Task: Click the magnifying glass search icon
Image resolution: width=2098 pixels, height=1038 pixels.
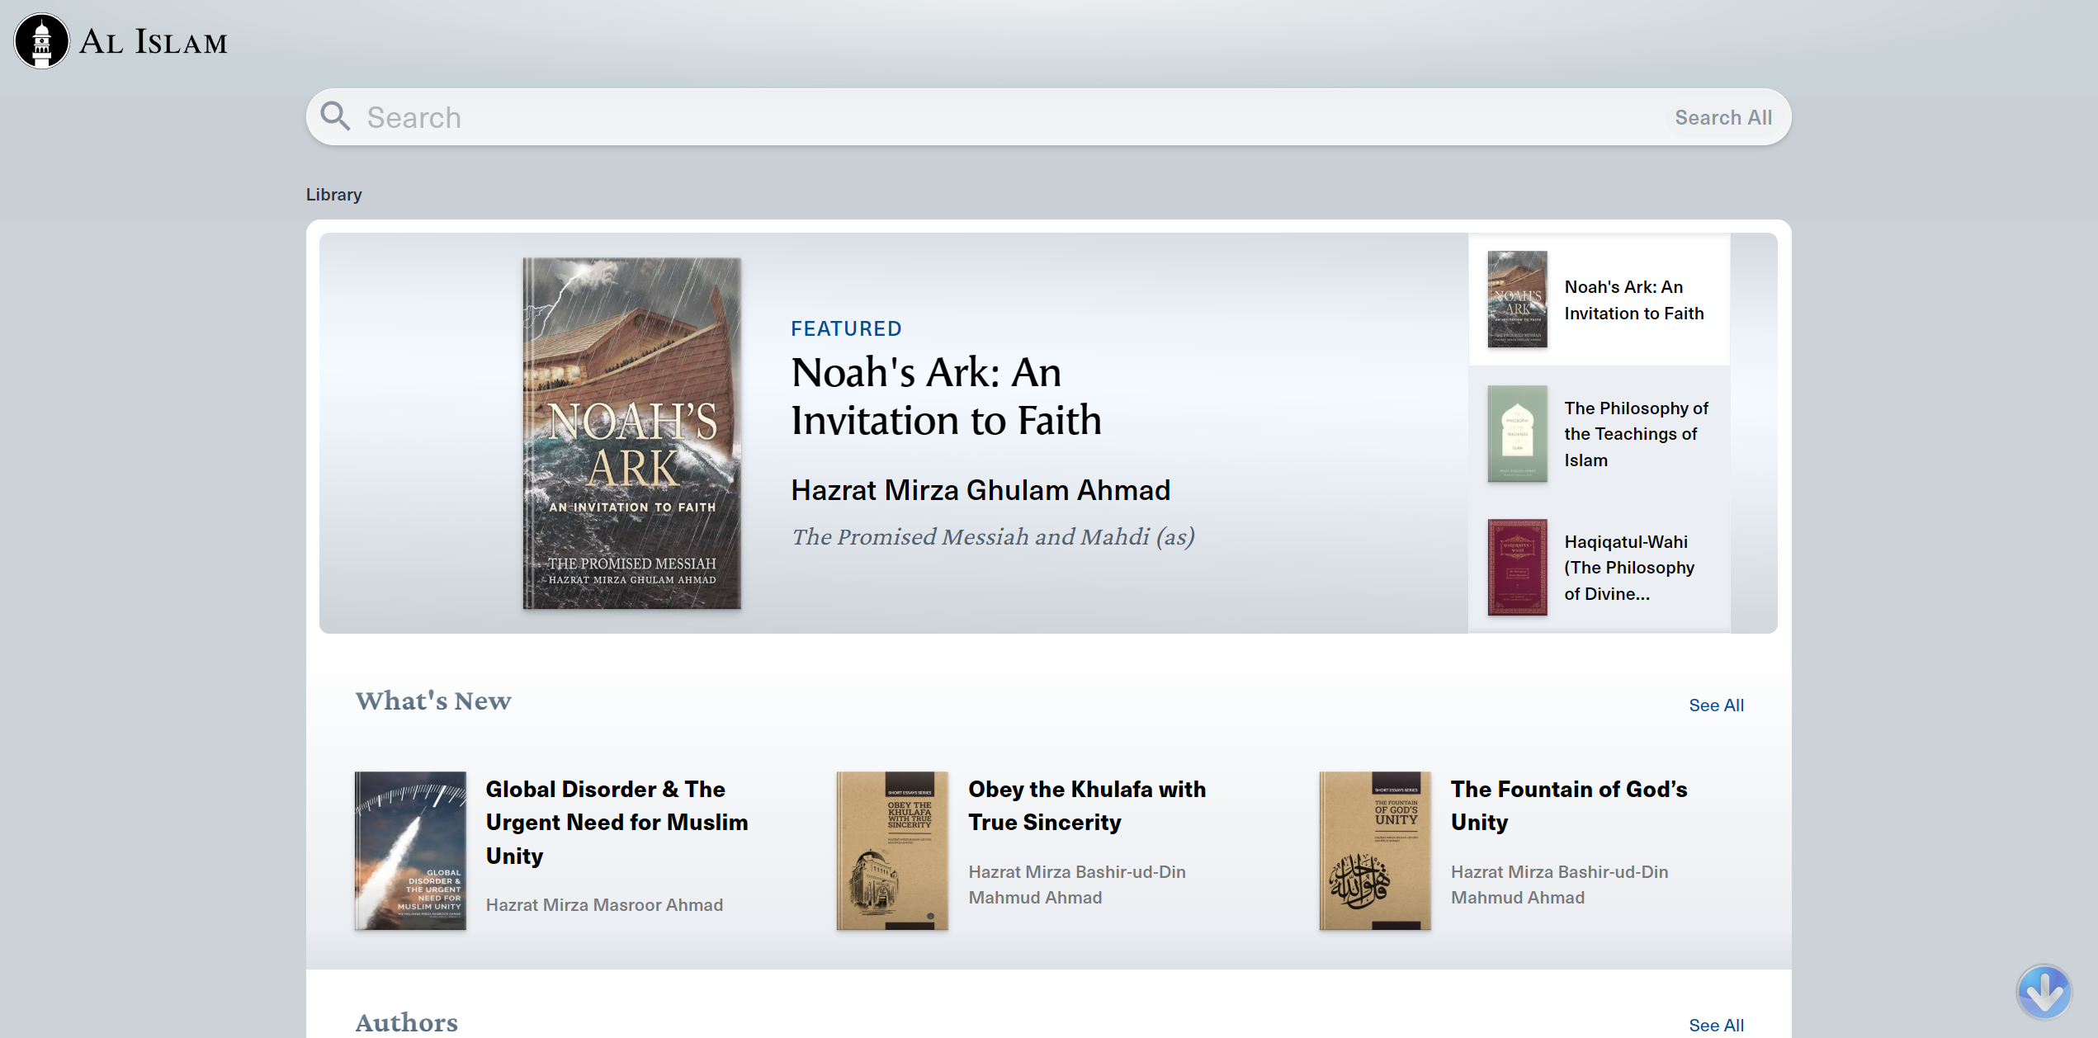Action: (335, 116)
